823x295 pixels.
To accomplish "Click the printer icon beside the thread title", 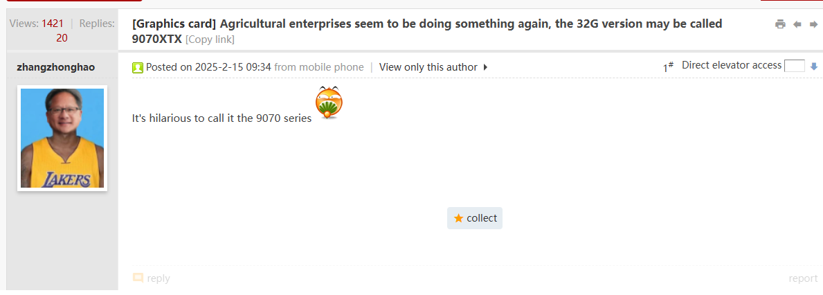I will tap(780, 24).
